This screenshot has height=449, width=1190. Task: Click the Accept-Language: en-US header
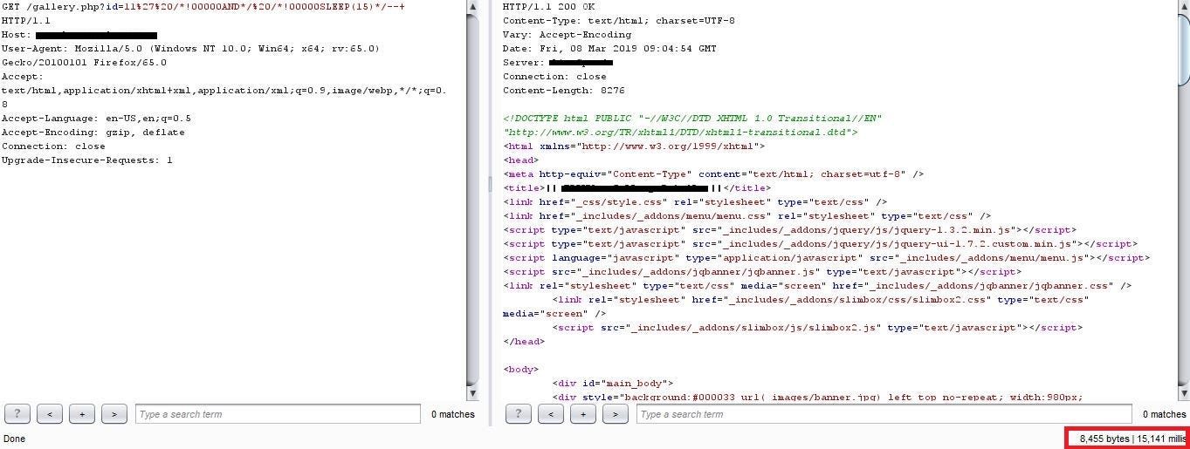coord(96,118)
